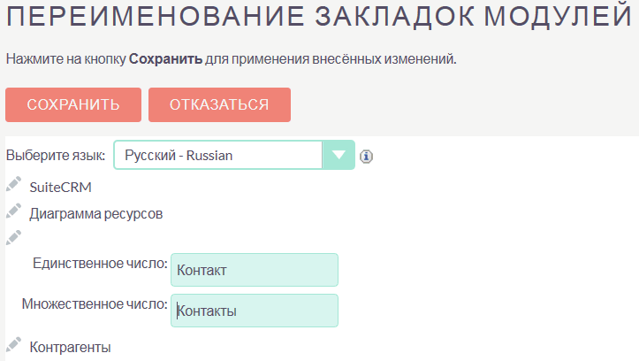Click the pencil icon beside Контрагенты

coord(13,345)
